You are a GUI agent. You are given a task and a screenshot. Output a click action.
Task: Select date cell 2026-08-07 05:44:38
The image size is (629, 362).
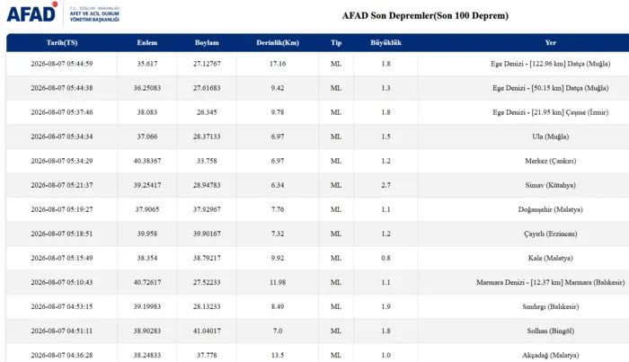point(62,88)
